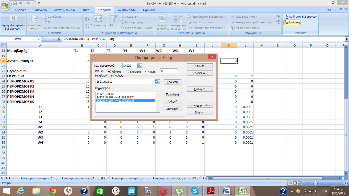
Task: Click the Υπόθεση guess button
Action: tap(172, 82)
